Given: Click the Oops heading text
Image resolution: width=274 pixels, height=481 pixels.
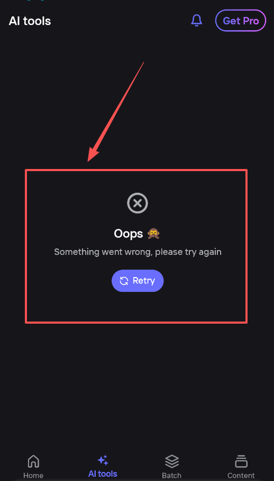Looking at the screenshot, I should point(129,234).
